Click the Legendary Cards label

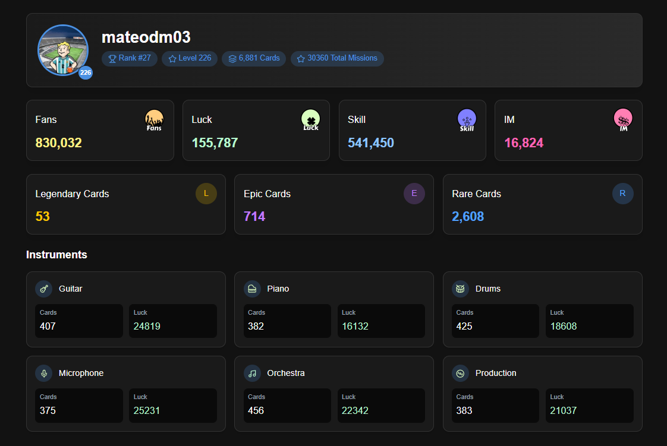[x=73, y=194]
